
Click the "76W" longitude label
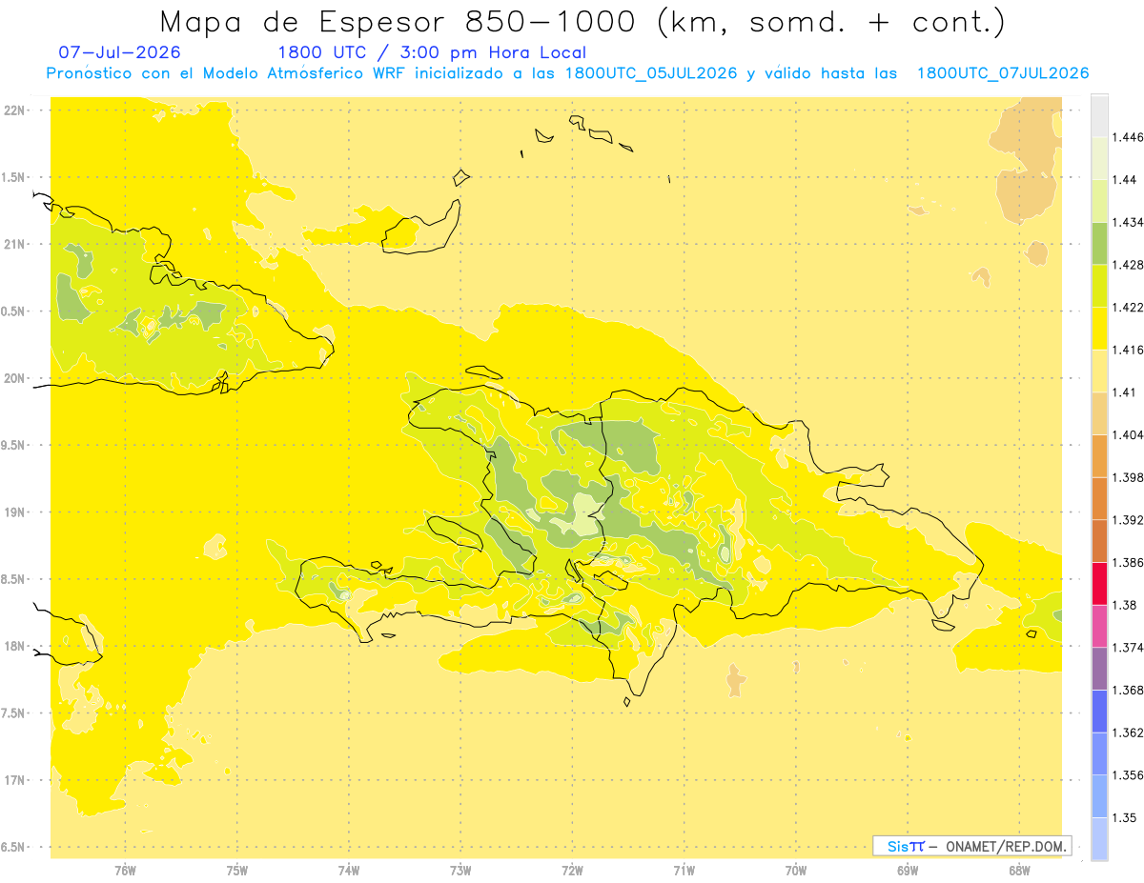pyautogui.click(x=125, y=871)
